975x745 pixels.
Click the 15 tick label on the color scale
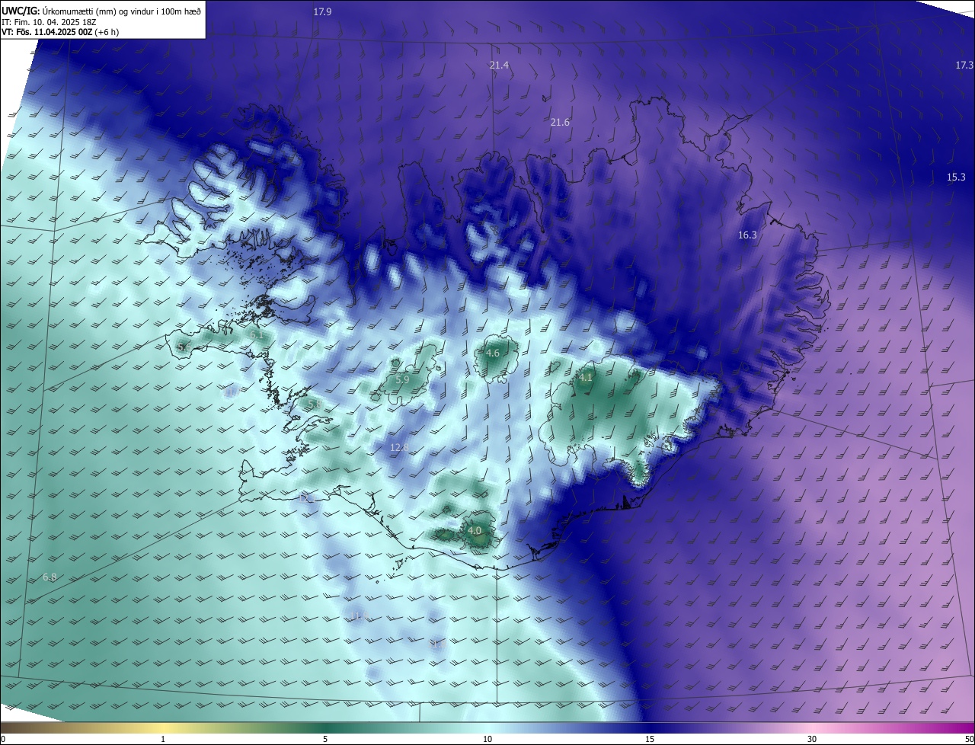coord(650,739)
